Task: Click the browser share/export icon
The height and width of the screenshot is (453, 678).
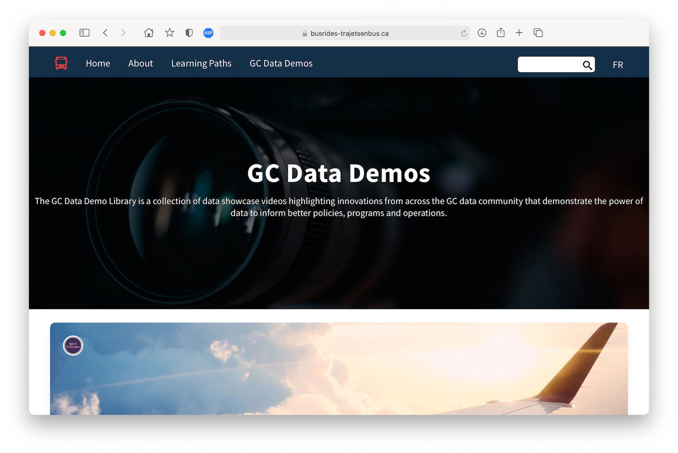Action: click(x=501, y=32)
